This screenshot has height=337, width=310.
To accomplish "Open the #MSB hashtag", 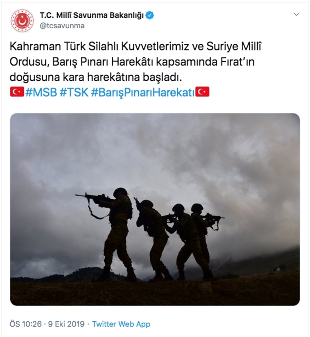I will coord(41,92).
